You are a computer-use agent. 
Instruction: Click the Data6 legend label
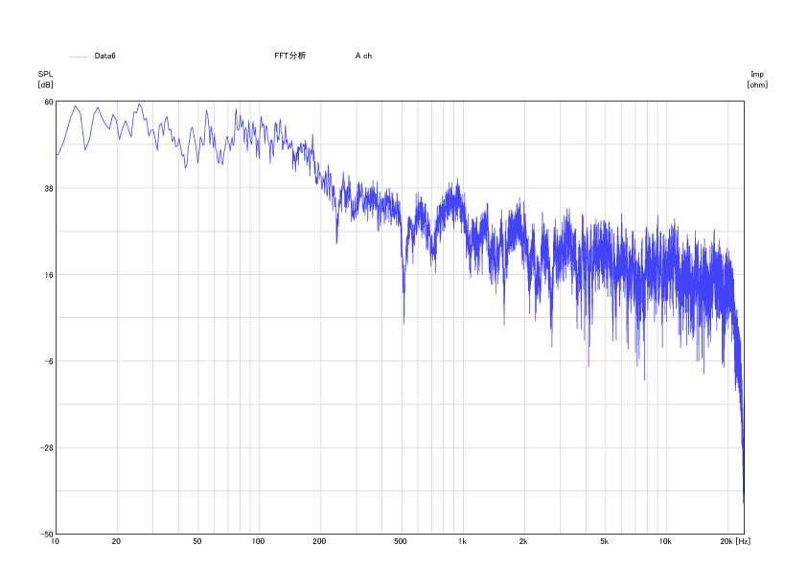(105, 56)
